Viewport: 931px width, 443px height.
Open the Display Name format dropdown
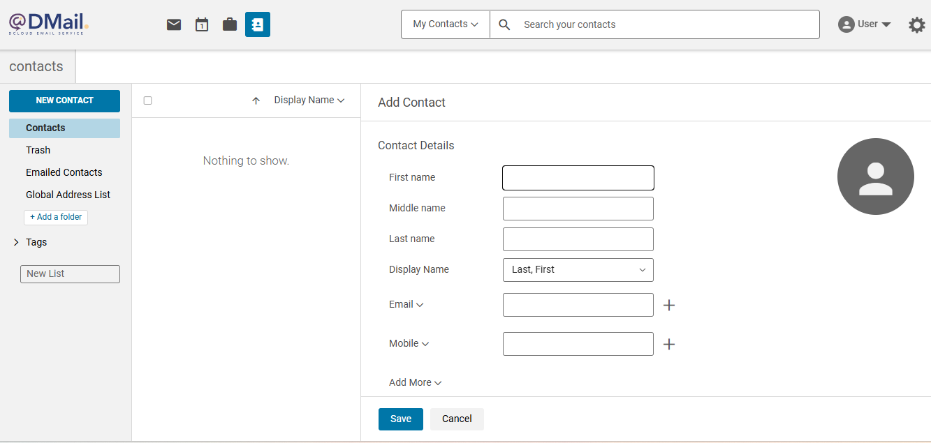tap(578, 270)
